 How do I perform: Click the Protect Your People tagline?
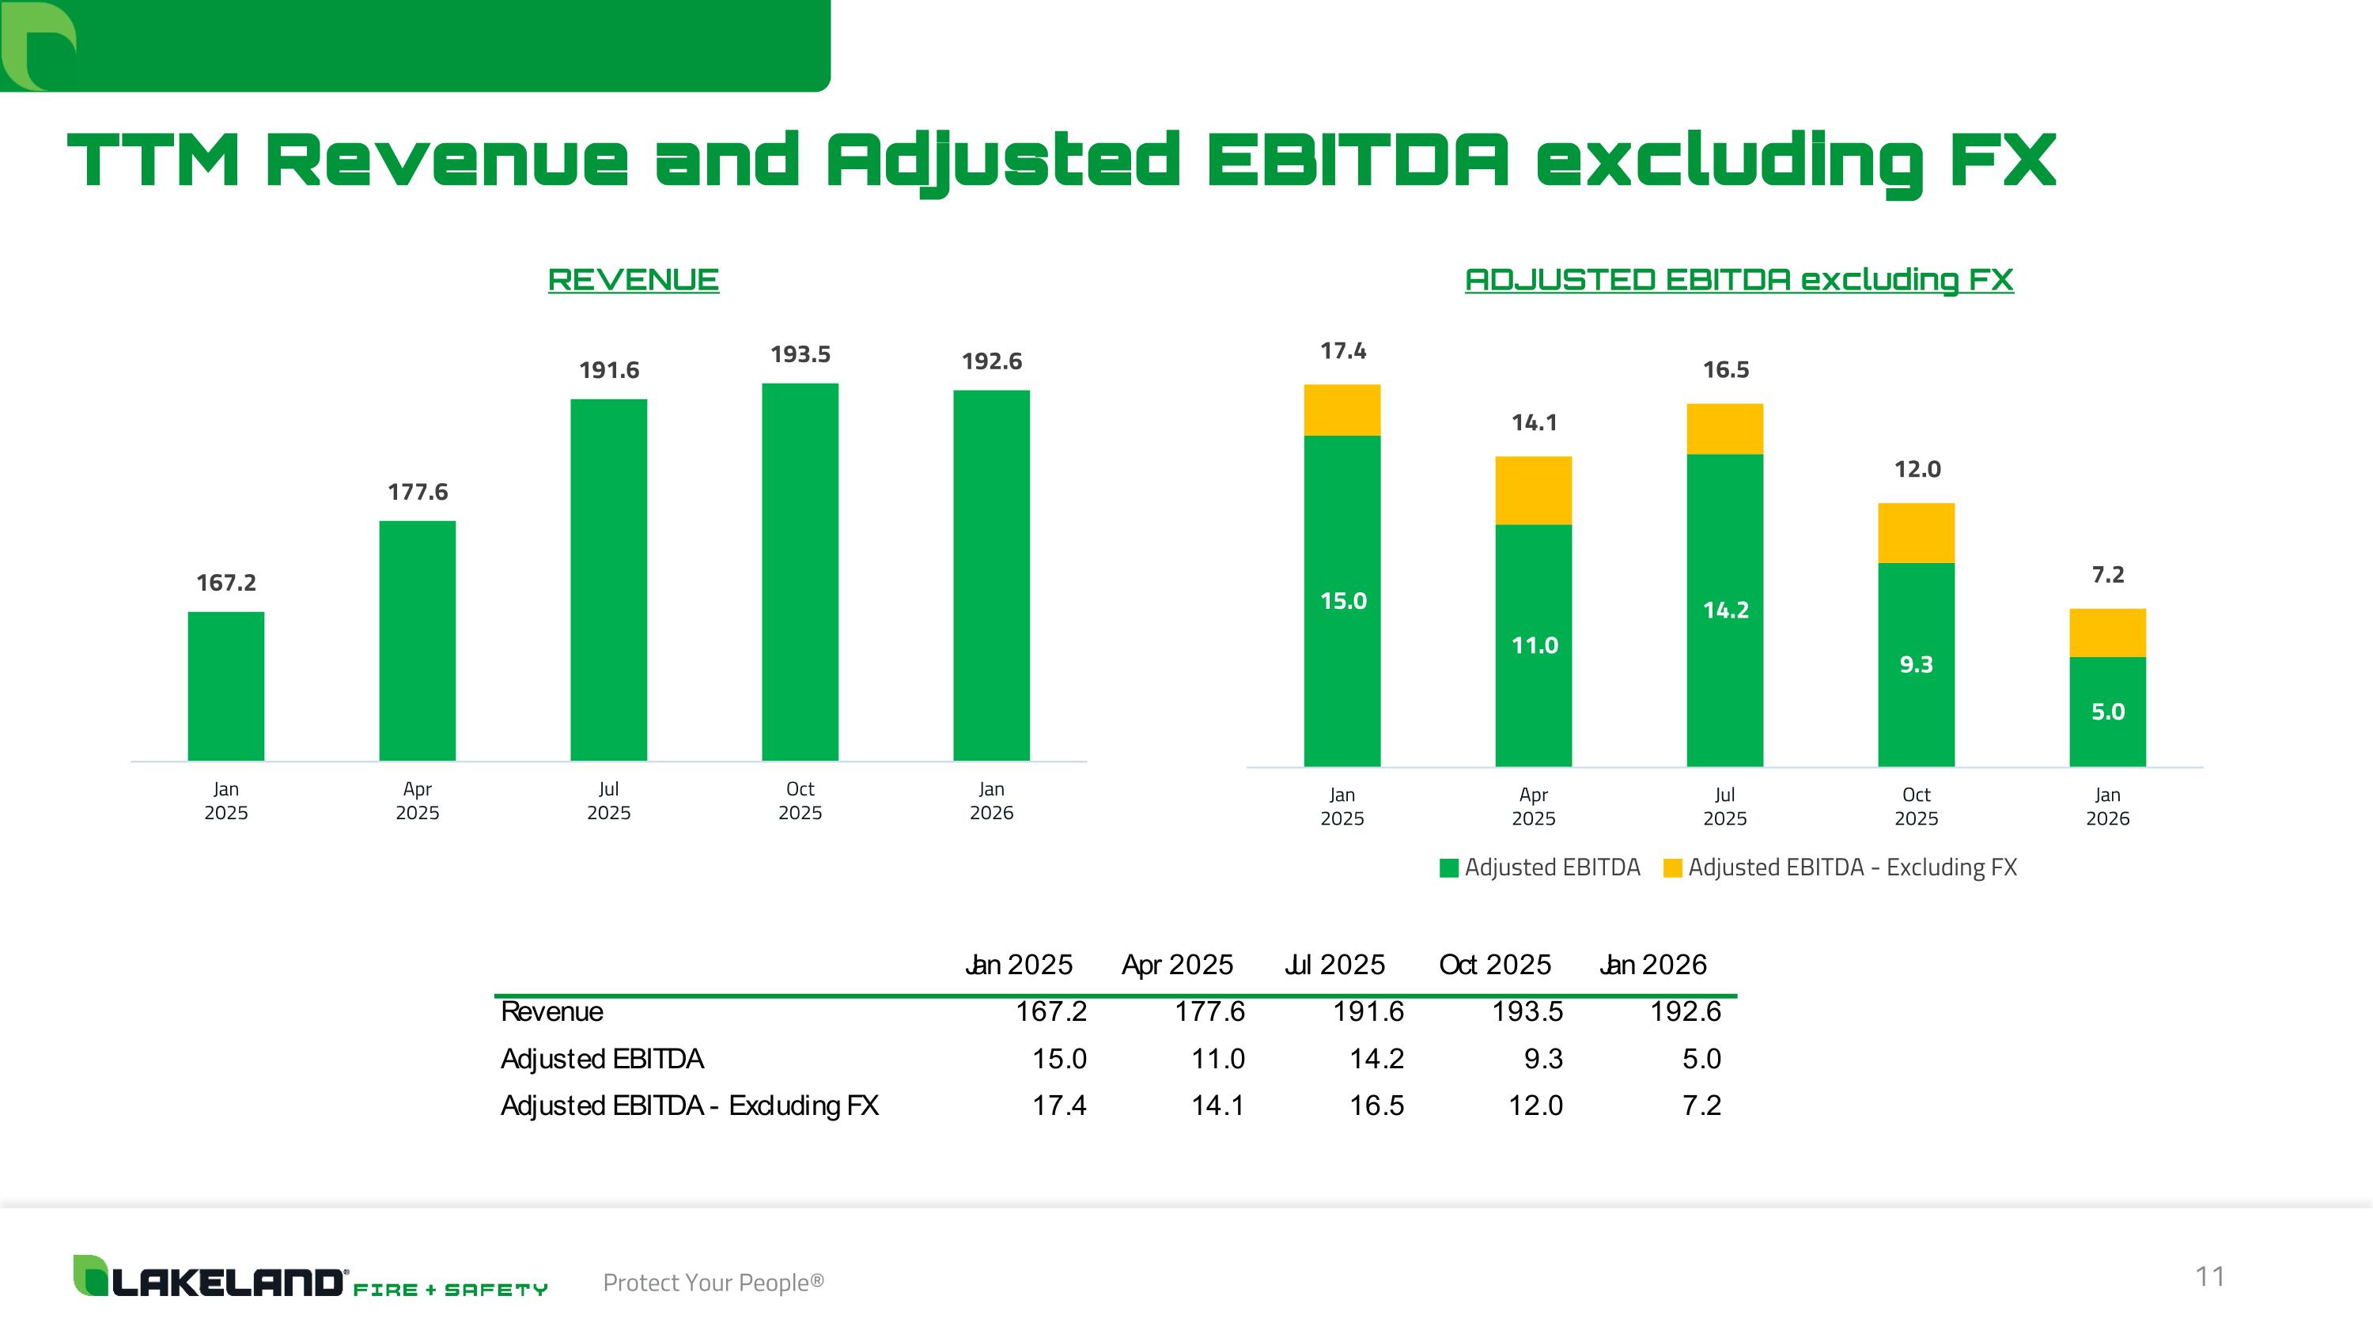713,1283
